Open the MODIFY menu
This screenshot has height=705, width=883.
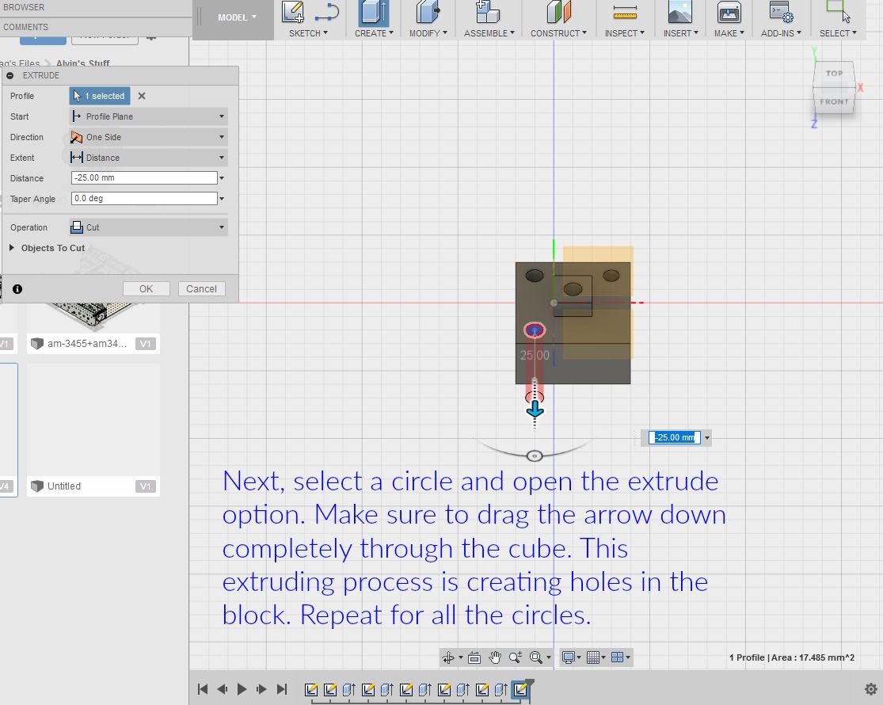tap(428, 33)
